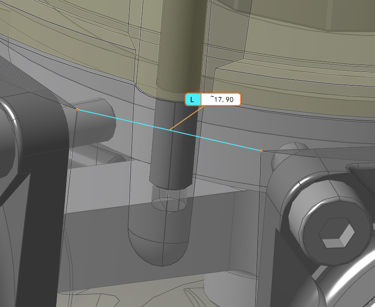Select the cyan measurement line
This screenshot has height=307, width=375.
pyautogui.click(x=169, y=130)
